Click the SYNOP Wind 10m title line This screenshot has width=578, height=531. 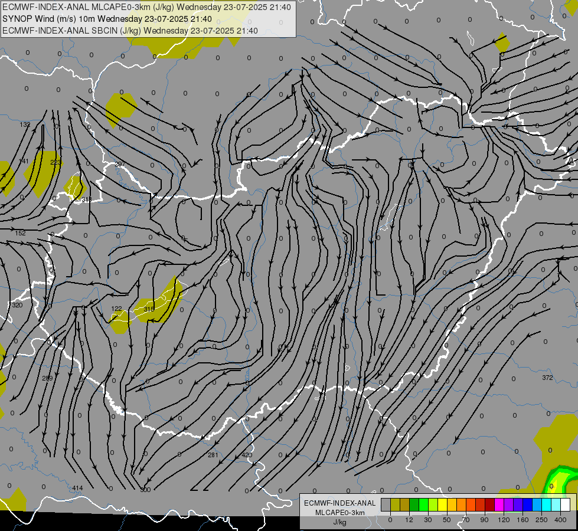(x=107, y=19)
